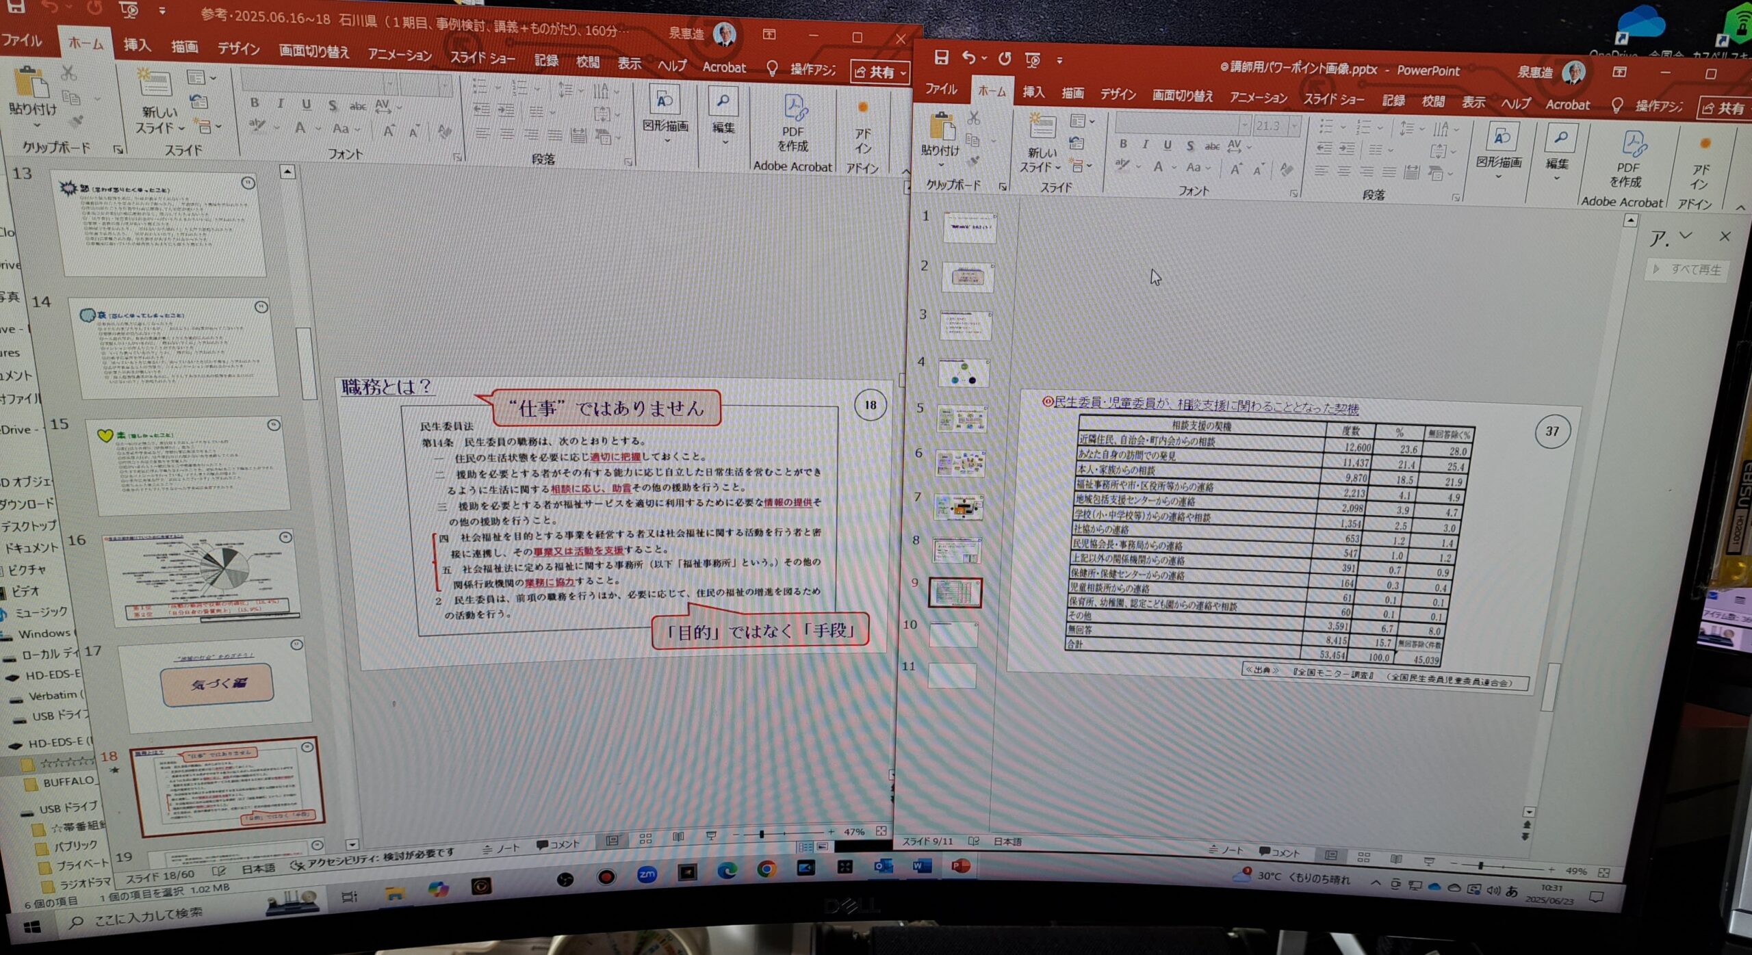Screen dimensions: 1752x955
Task: Open Chrome from the taskbar
Action: coord(766,869)
